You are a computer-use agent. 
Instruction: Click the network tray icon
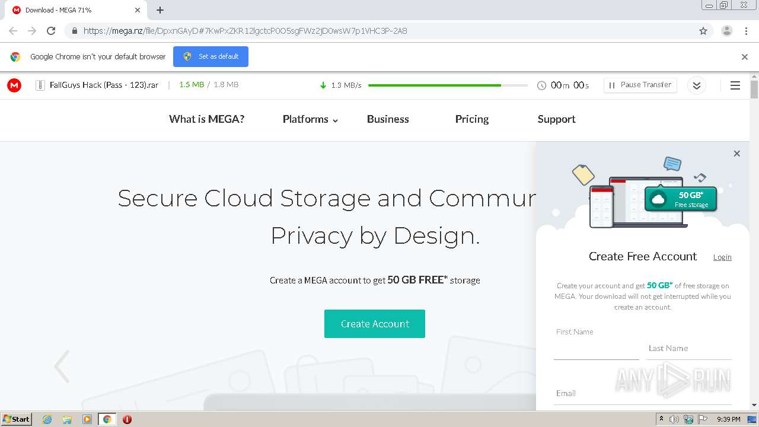688,419
